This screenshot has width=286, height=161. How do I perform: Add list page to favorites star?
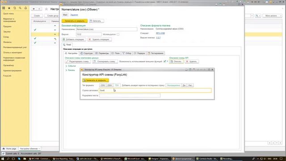click(46, 9)
